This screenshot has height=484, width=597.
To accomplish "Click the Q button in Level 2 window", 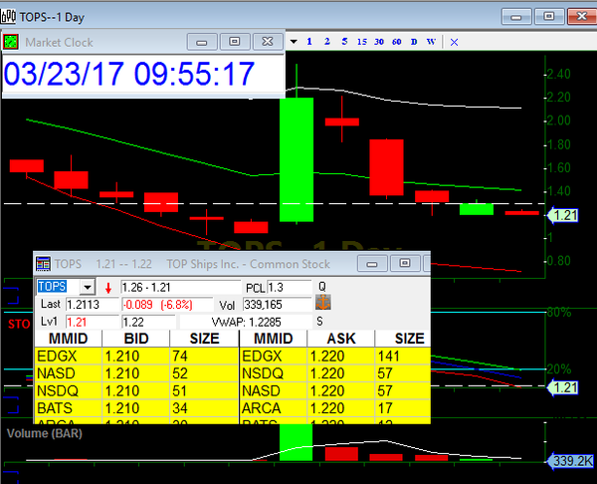I will point(321,286).
